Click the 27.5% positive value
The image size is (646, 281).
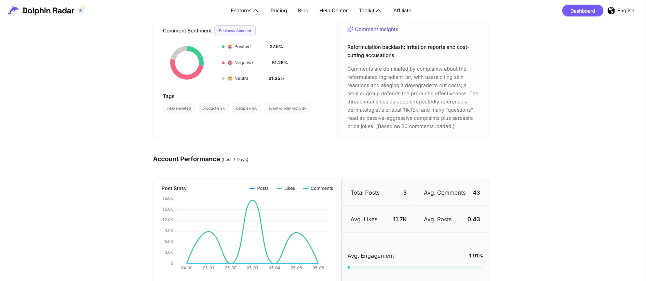point(276,47)
